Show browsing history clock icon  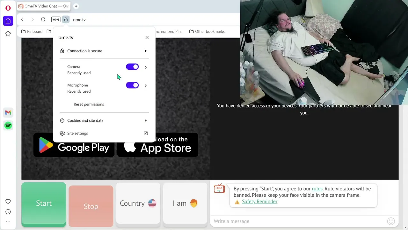click(x=8, y=211)
